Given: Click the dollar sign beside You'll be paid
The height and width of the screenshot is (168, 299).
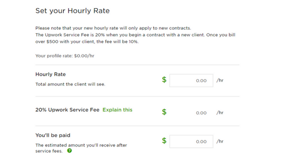Looking at the screenshot, I should [x=164, y=141].
